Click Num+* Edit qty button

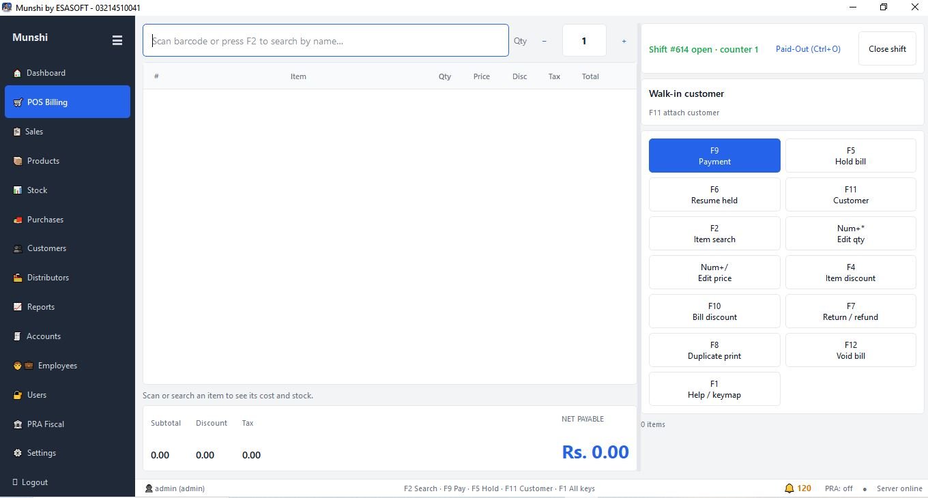[x=850, y=233]
